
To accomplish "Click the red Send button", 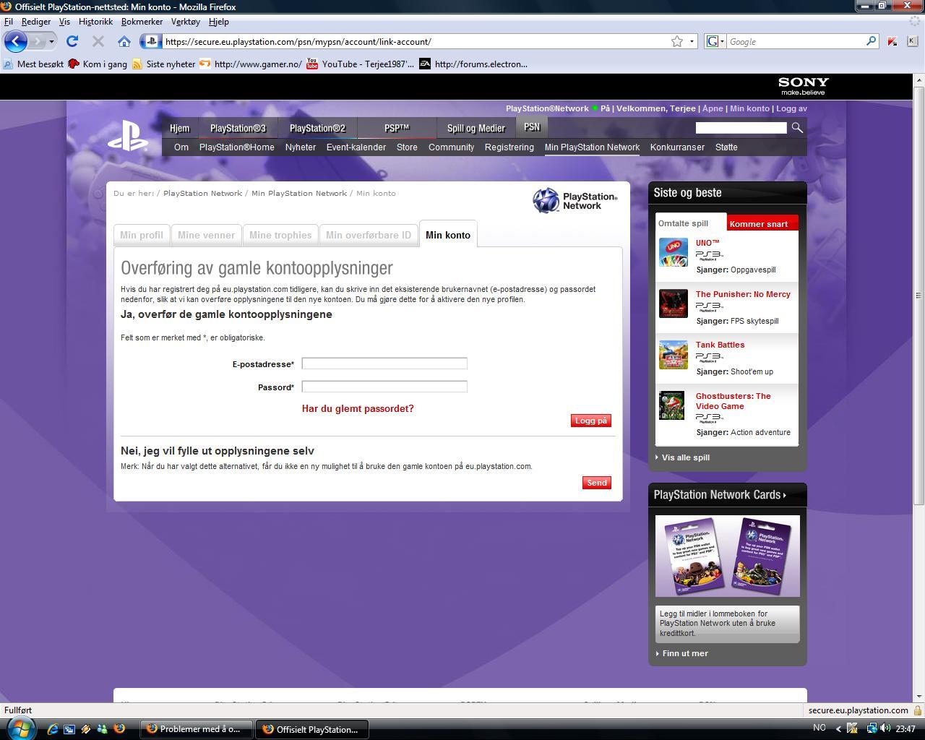I will [x=597, y=483].
